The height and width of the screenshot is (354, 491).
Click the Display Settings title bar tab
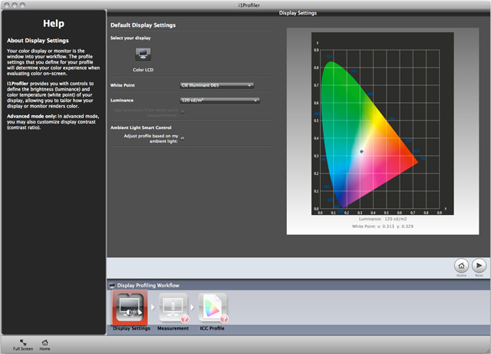(298, 13)
